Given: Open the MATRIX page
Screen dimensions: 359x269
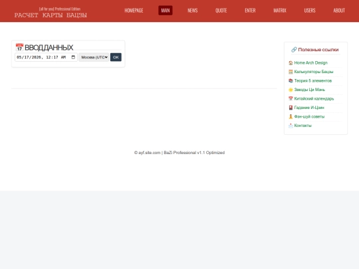Looking at the screenshot, I should tap(280, 11).
